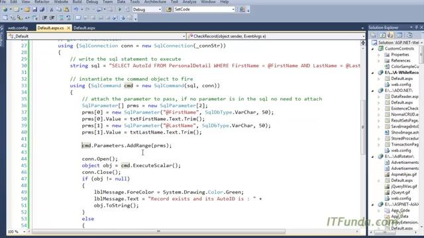
Task: Click the Find in Files icon left of SetCode
Action: pyautogui.click(x=169, y=9)
